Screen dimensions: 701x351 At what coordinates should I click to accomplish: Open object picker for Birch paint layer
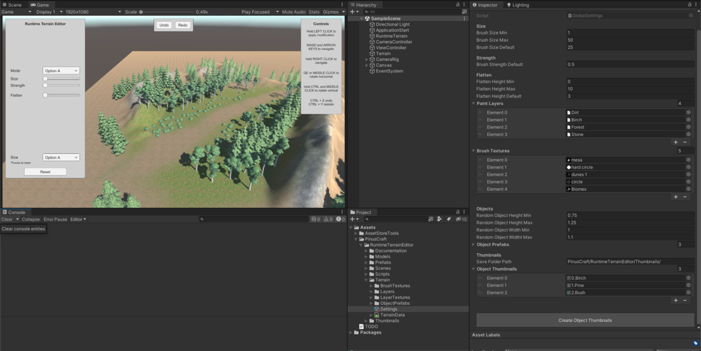click(x=688, y=120)
